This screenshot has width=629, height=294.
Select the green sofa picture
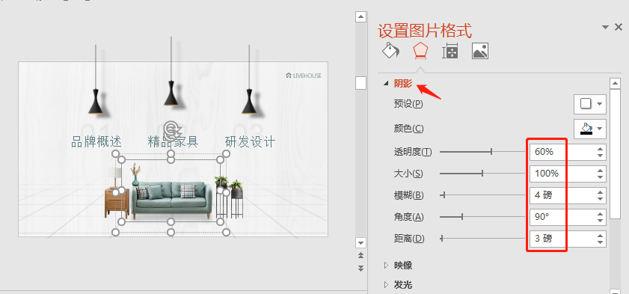pos(172,200)
